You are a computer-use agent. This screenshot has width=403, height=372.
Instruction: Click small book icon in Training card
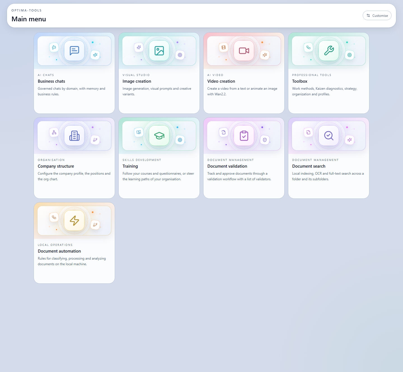click(139, 132)
